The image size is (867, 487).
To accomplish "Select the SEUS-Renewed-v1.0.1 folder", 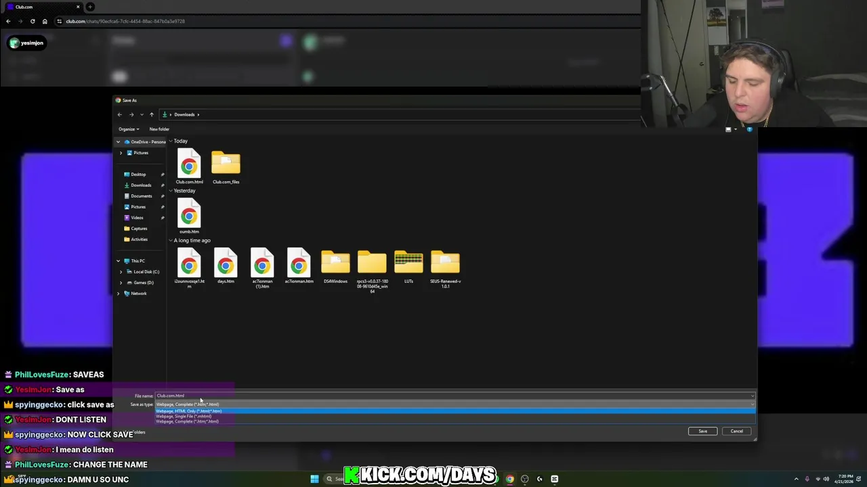I will (x=445, y=269).
